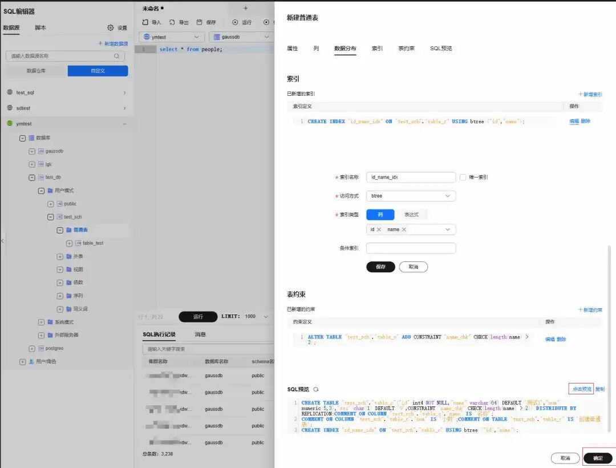Switch to the SQL预览 tab
This screenshot has width=616, height=468.
point(441,49)
